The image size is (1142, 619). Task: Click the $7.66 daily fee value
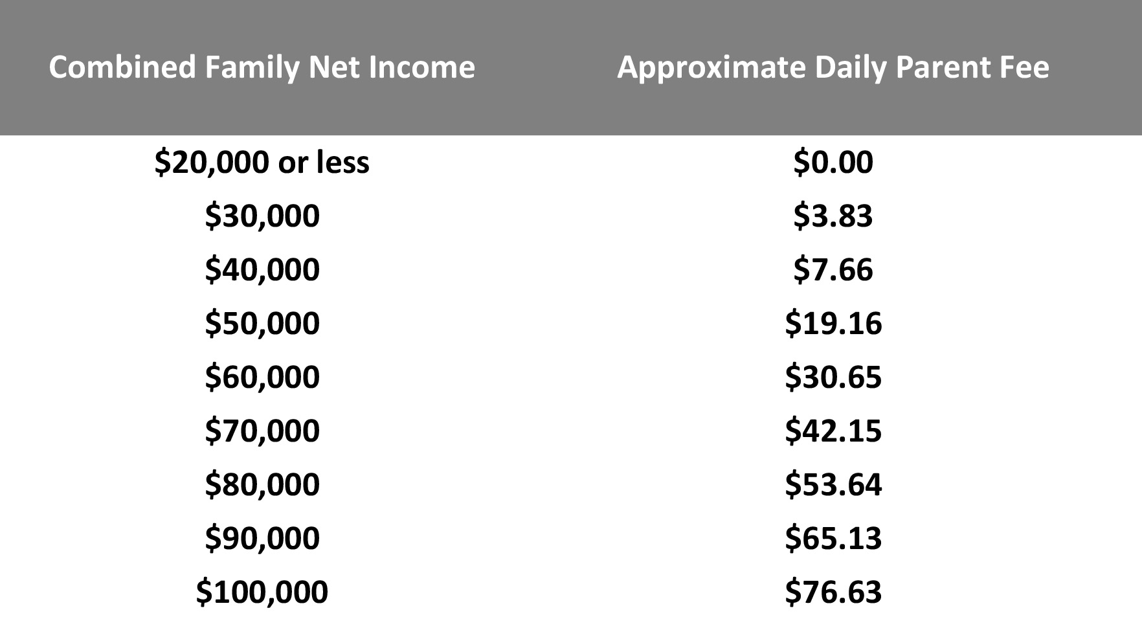[x=833, y=269]
